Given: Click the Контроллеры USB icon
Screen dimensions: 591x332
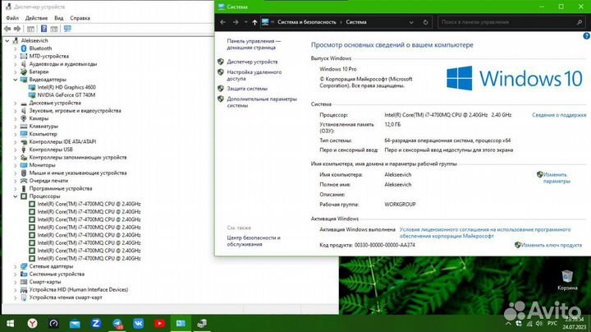Looking at the screenshot, I should 24,150.
